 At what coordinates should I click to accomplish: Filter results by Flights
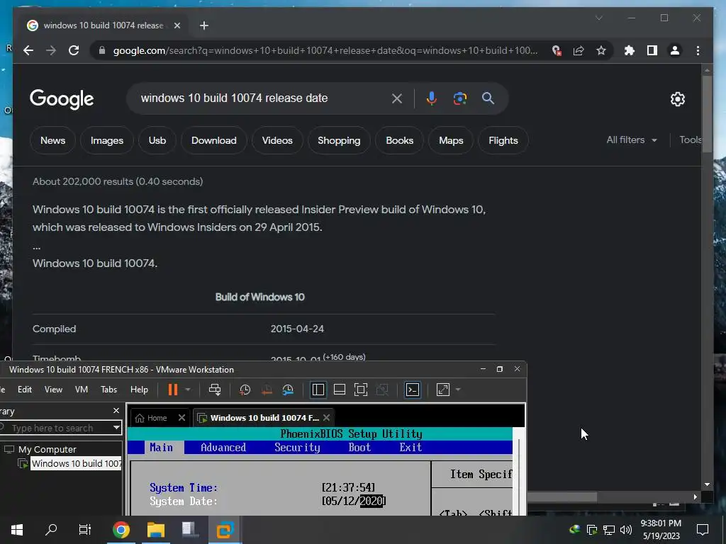click(x=503, y=140)
